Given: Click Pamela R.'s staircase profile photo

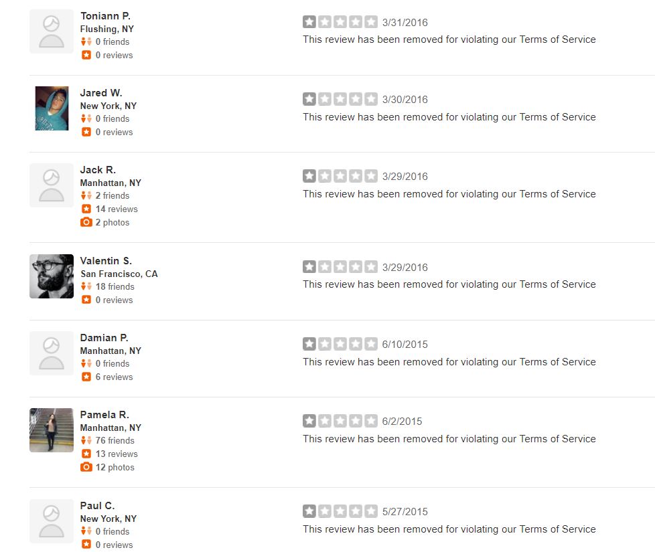Looking at the screenshot, I should (x=52, y=430).
